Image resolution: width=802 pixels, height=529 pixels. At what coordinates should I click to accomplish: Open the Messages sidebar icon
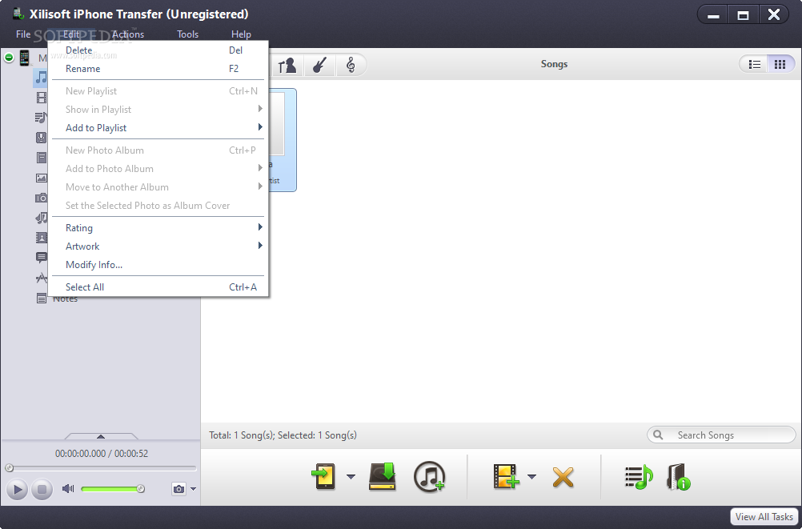coord(42,257)
